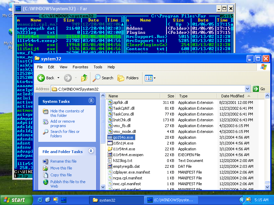Switch to the system32 taskbar button
The image size is (274, 205).
point(116,200)
